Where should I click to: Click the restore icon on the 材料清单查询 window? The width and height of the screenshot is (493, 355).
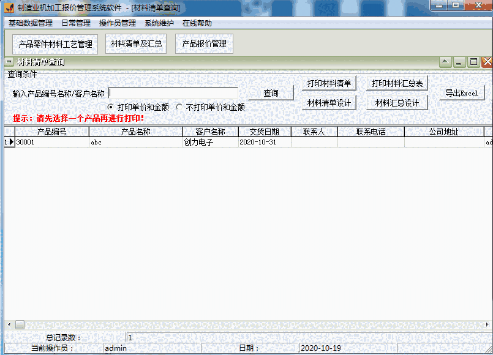[472, 61]
